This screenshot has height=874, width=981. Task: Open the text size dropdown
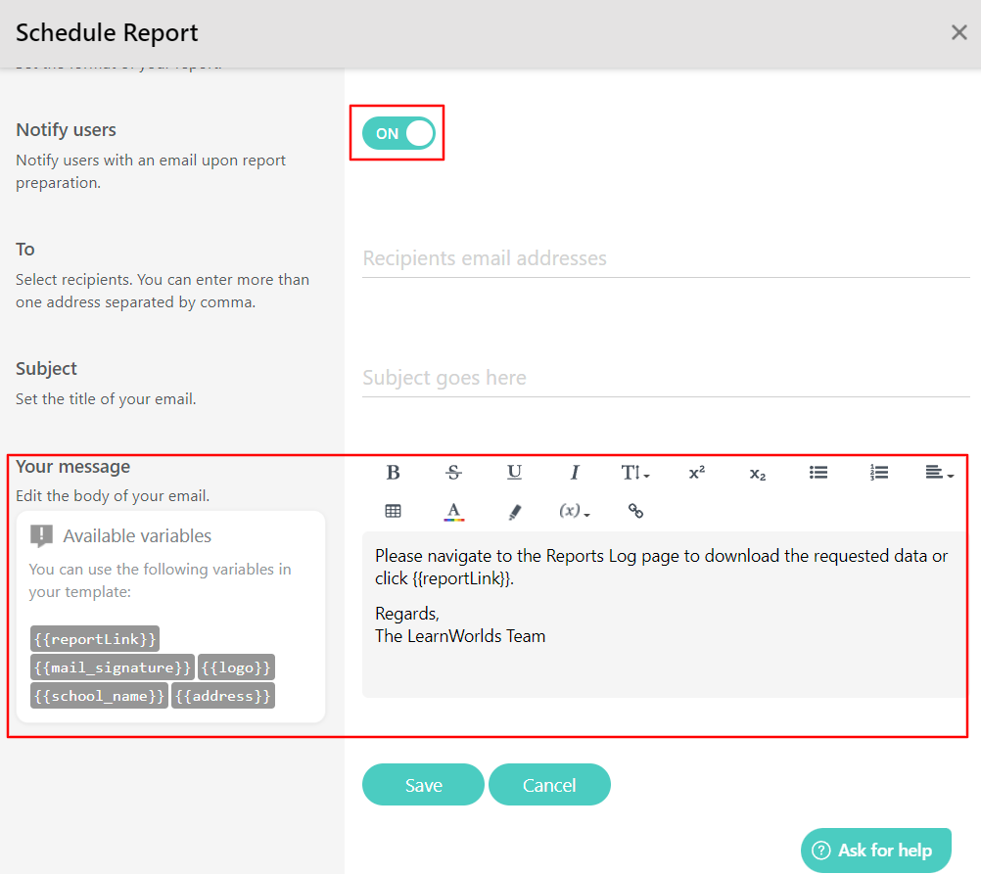coord(635,473)
